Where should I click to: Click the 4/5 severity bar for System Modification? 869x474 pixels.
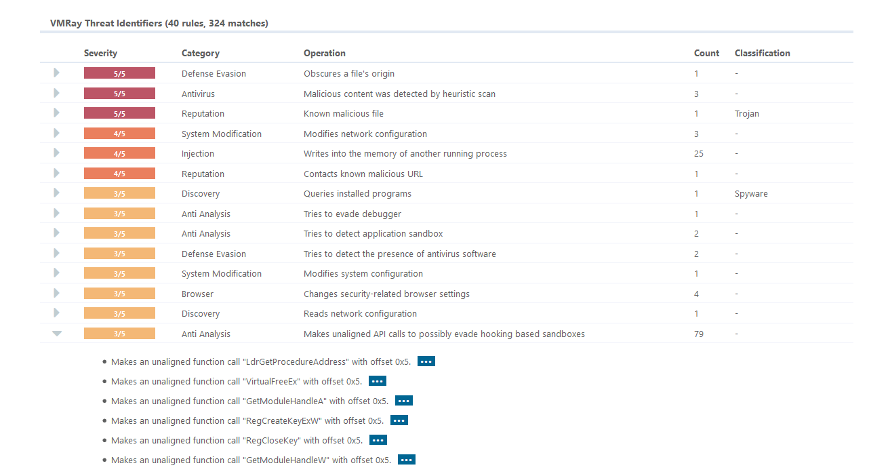pyautogui.click(x=119, y=134)
